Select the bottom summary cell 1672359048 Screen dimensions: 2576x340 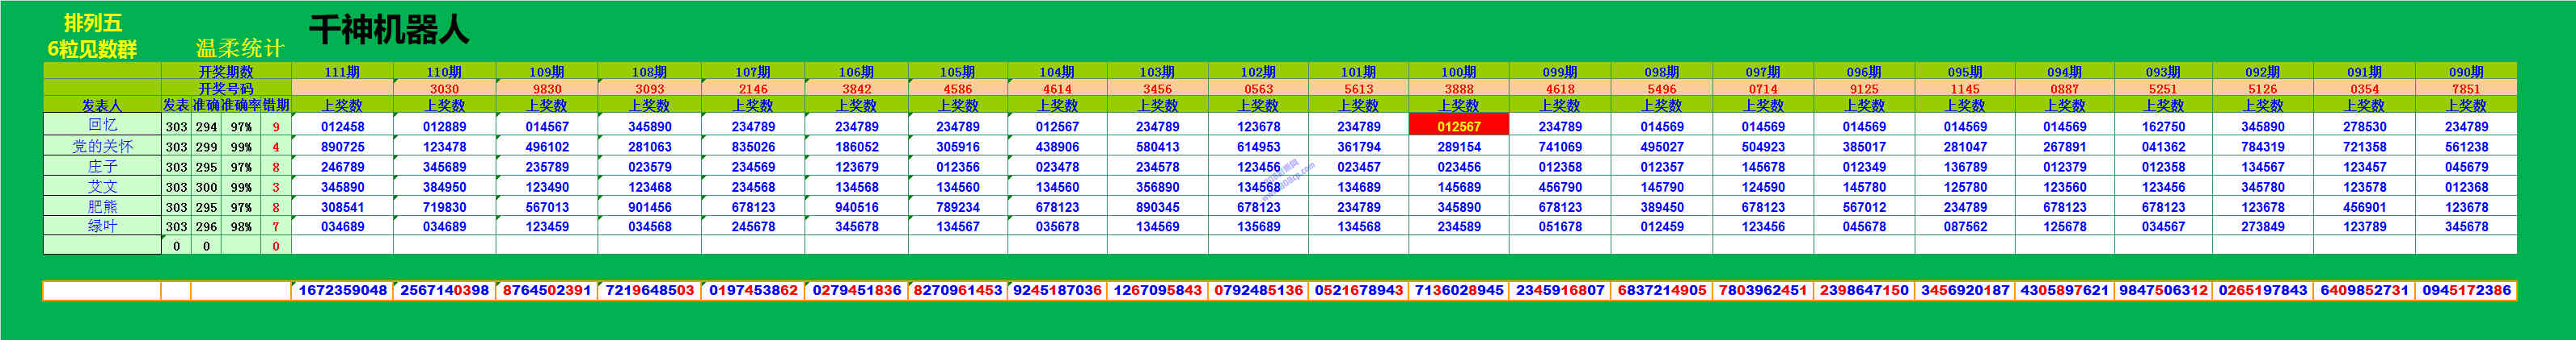(x=342, y=290)
